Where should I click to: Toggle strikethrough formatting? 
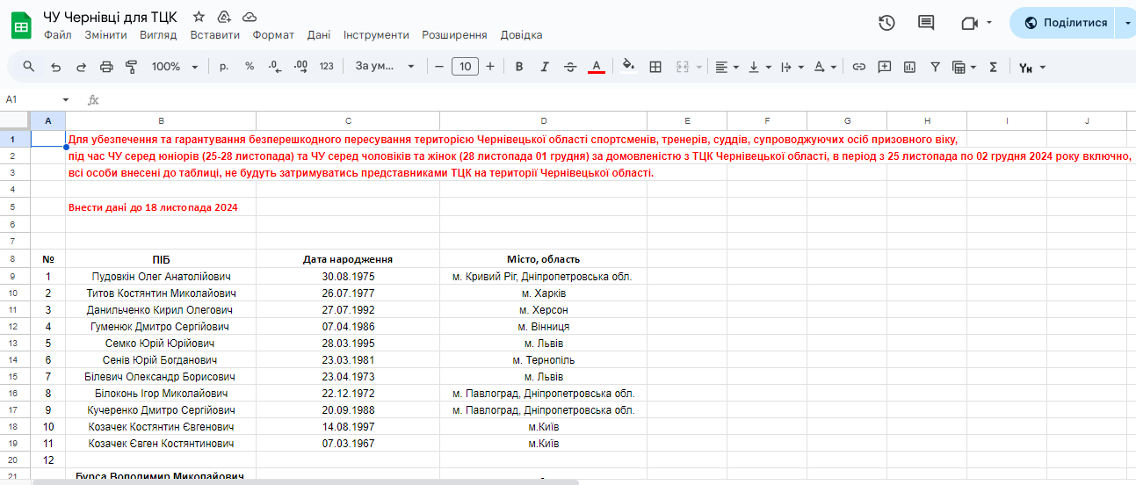pyautogui.click(x=570, y=67)
